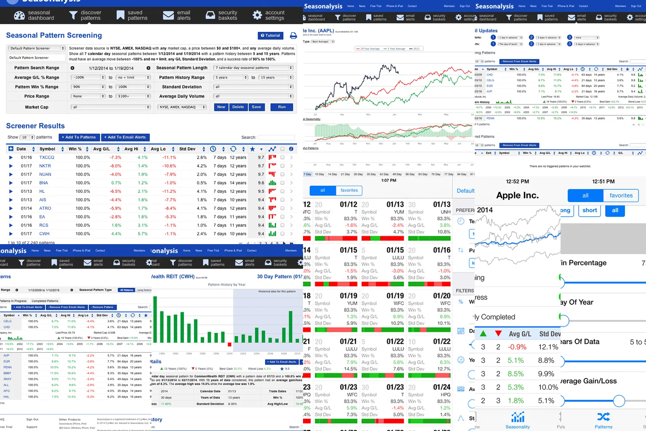
Task: Check the CWH row checkbox
Action: click(x=282, y=234)
